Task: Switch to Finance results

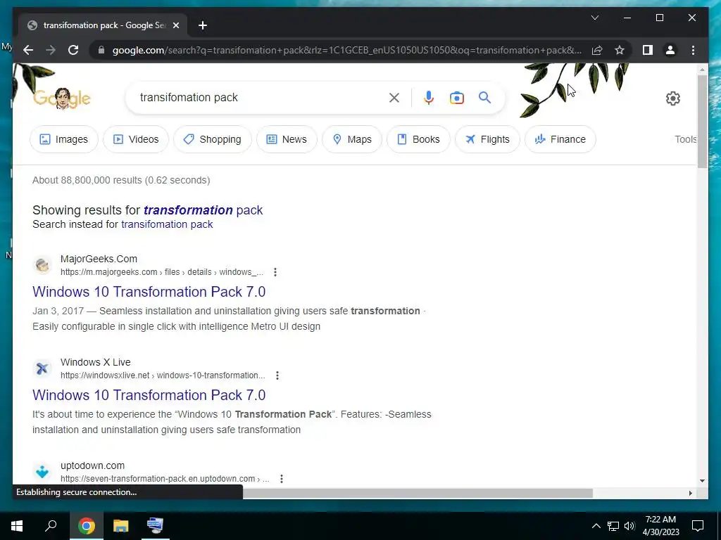Action: [x=560, y=139]
